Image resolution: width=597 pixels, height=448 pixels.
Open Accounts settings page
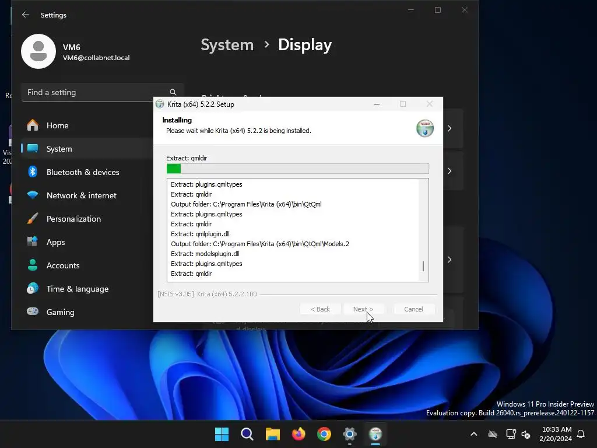(87, 265)
